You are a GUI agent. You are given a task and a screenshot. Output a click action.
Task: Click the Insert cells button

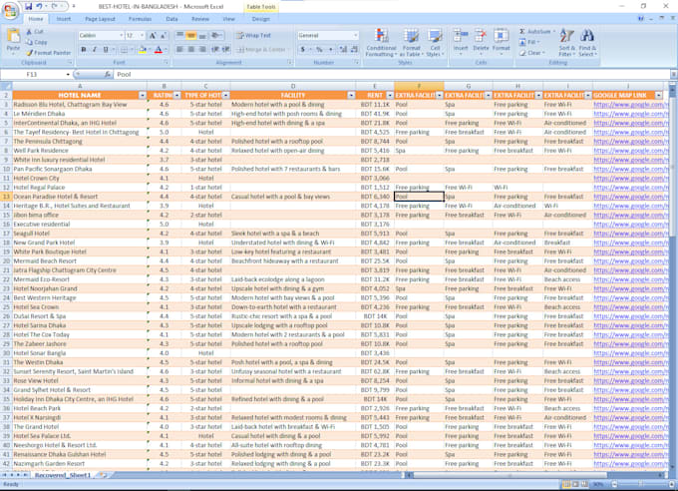click(x=461, y=42)
